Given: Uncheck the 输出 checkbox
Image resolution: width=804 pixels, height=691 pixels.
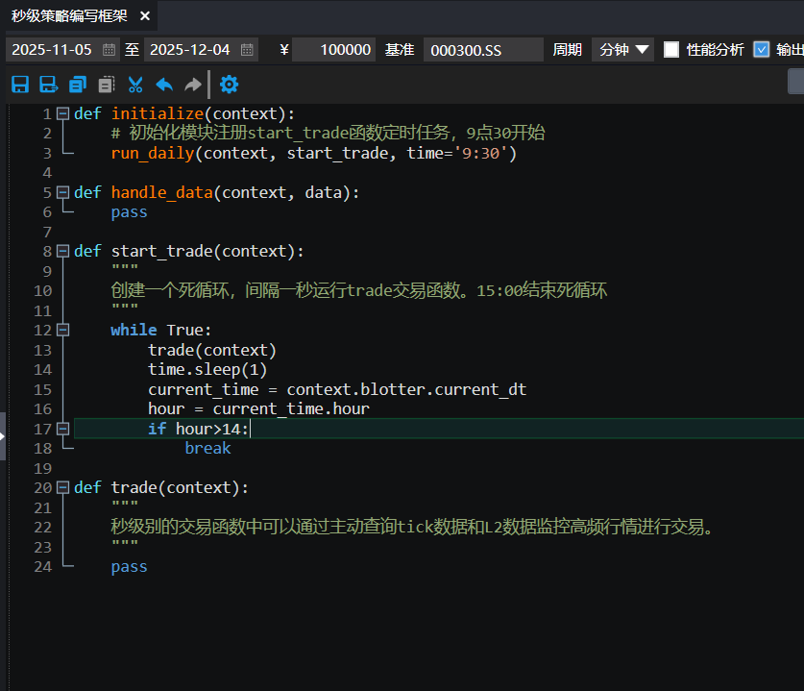Looking at the screenshot, I should [762, 50].
